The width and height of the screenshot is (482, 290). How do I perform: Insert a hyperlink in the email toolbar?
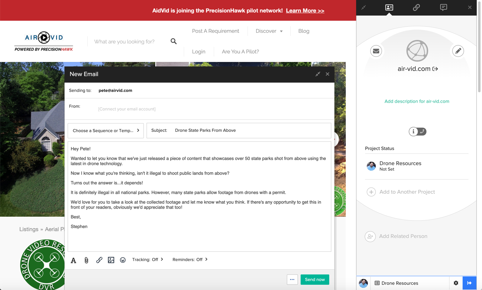click(x=99, y=260)
